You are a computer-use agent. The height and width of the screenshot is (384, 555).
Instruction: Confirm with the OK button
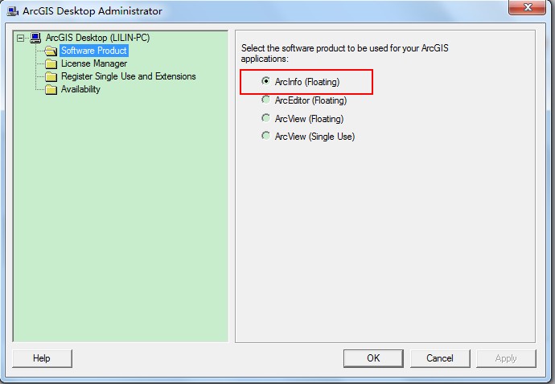point(373,358)
